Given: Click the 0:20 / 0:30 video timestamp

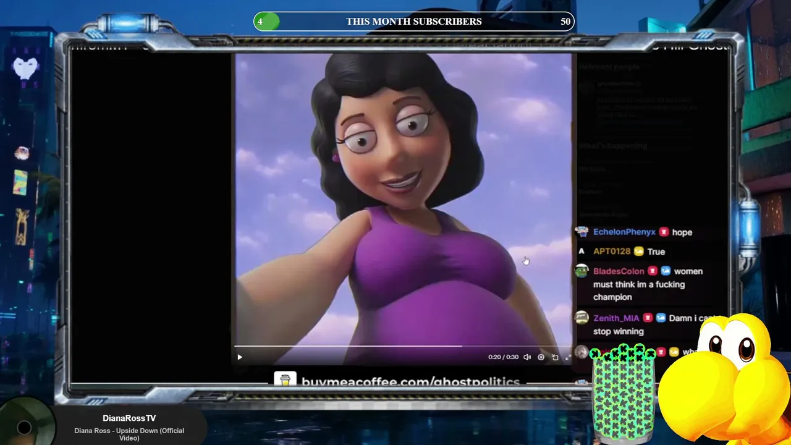Looking at the screenshot, I should click(503, 357).
